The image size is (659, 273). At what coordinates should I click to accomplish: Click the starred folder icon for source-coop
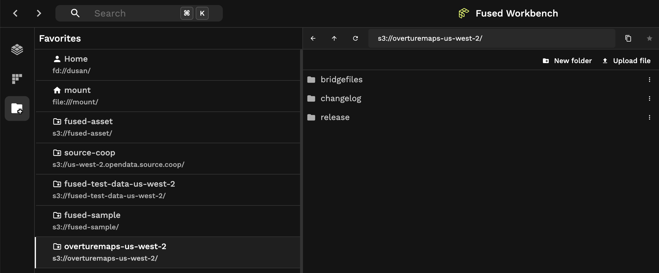coord(57,153)
